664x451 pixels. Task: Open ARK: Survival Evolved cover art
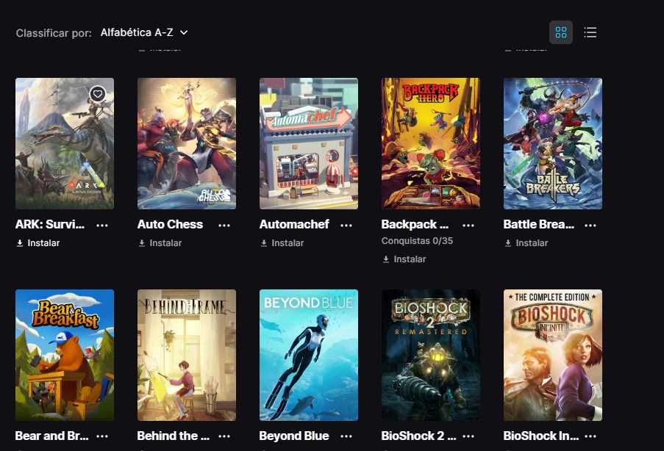tap(65, 143)
